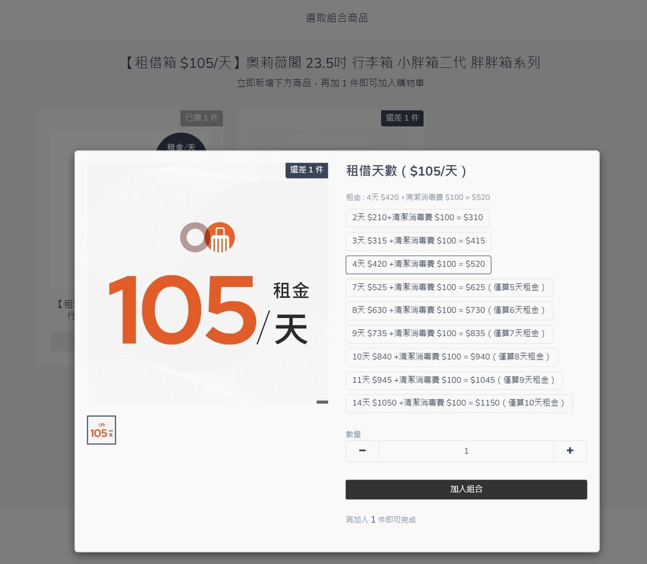
Task: Click the 還差 1 件 badge on background card
Action: click(x=402, y=118)
